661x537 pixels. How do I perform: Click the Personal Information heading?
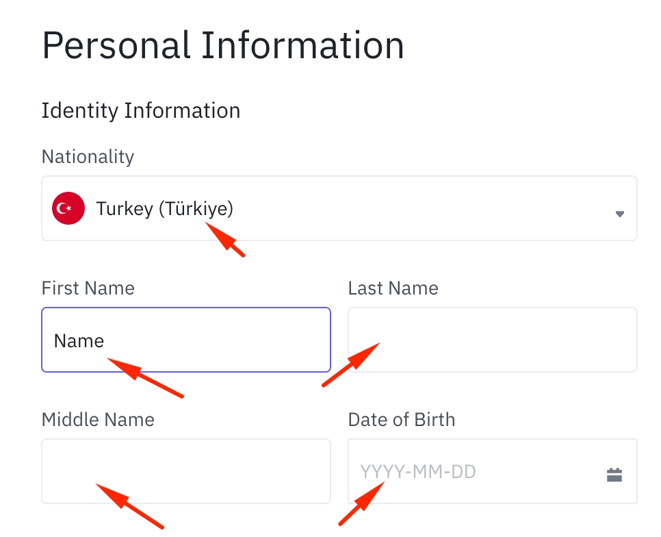223,45
